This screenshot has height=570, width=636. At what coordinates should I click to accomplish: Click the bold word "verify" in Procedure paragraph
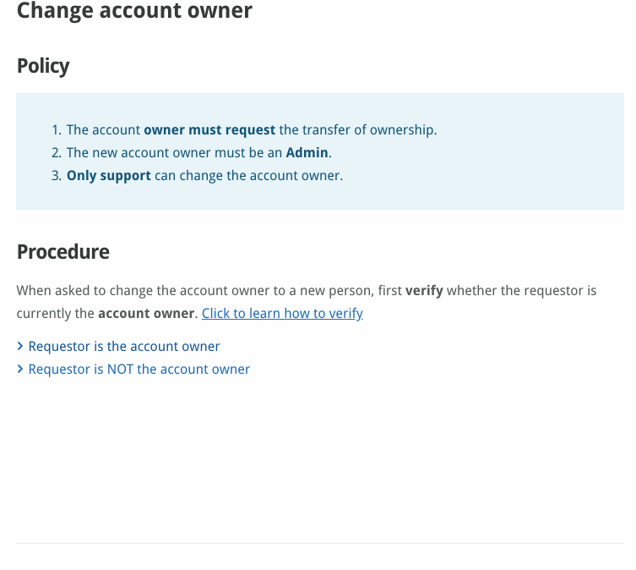coord(424,290)
